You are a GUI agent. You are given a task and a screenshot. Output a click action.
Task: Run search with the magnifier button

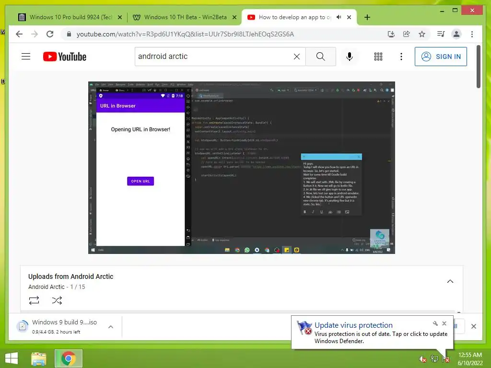pos(320,57)
